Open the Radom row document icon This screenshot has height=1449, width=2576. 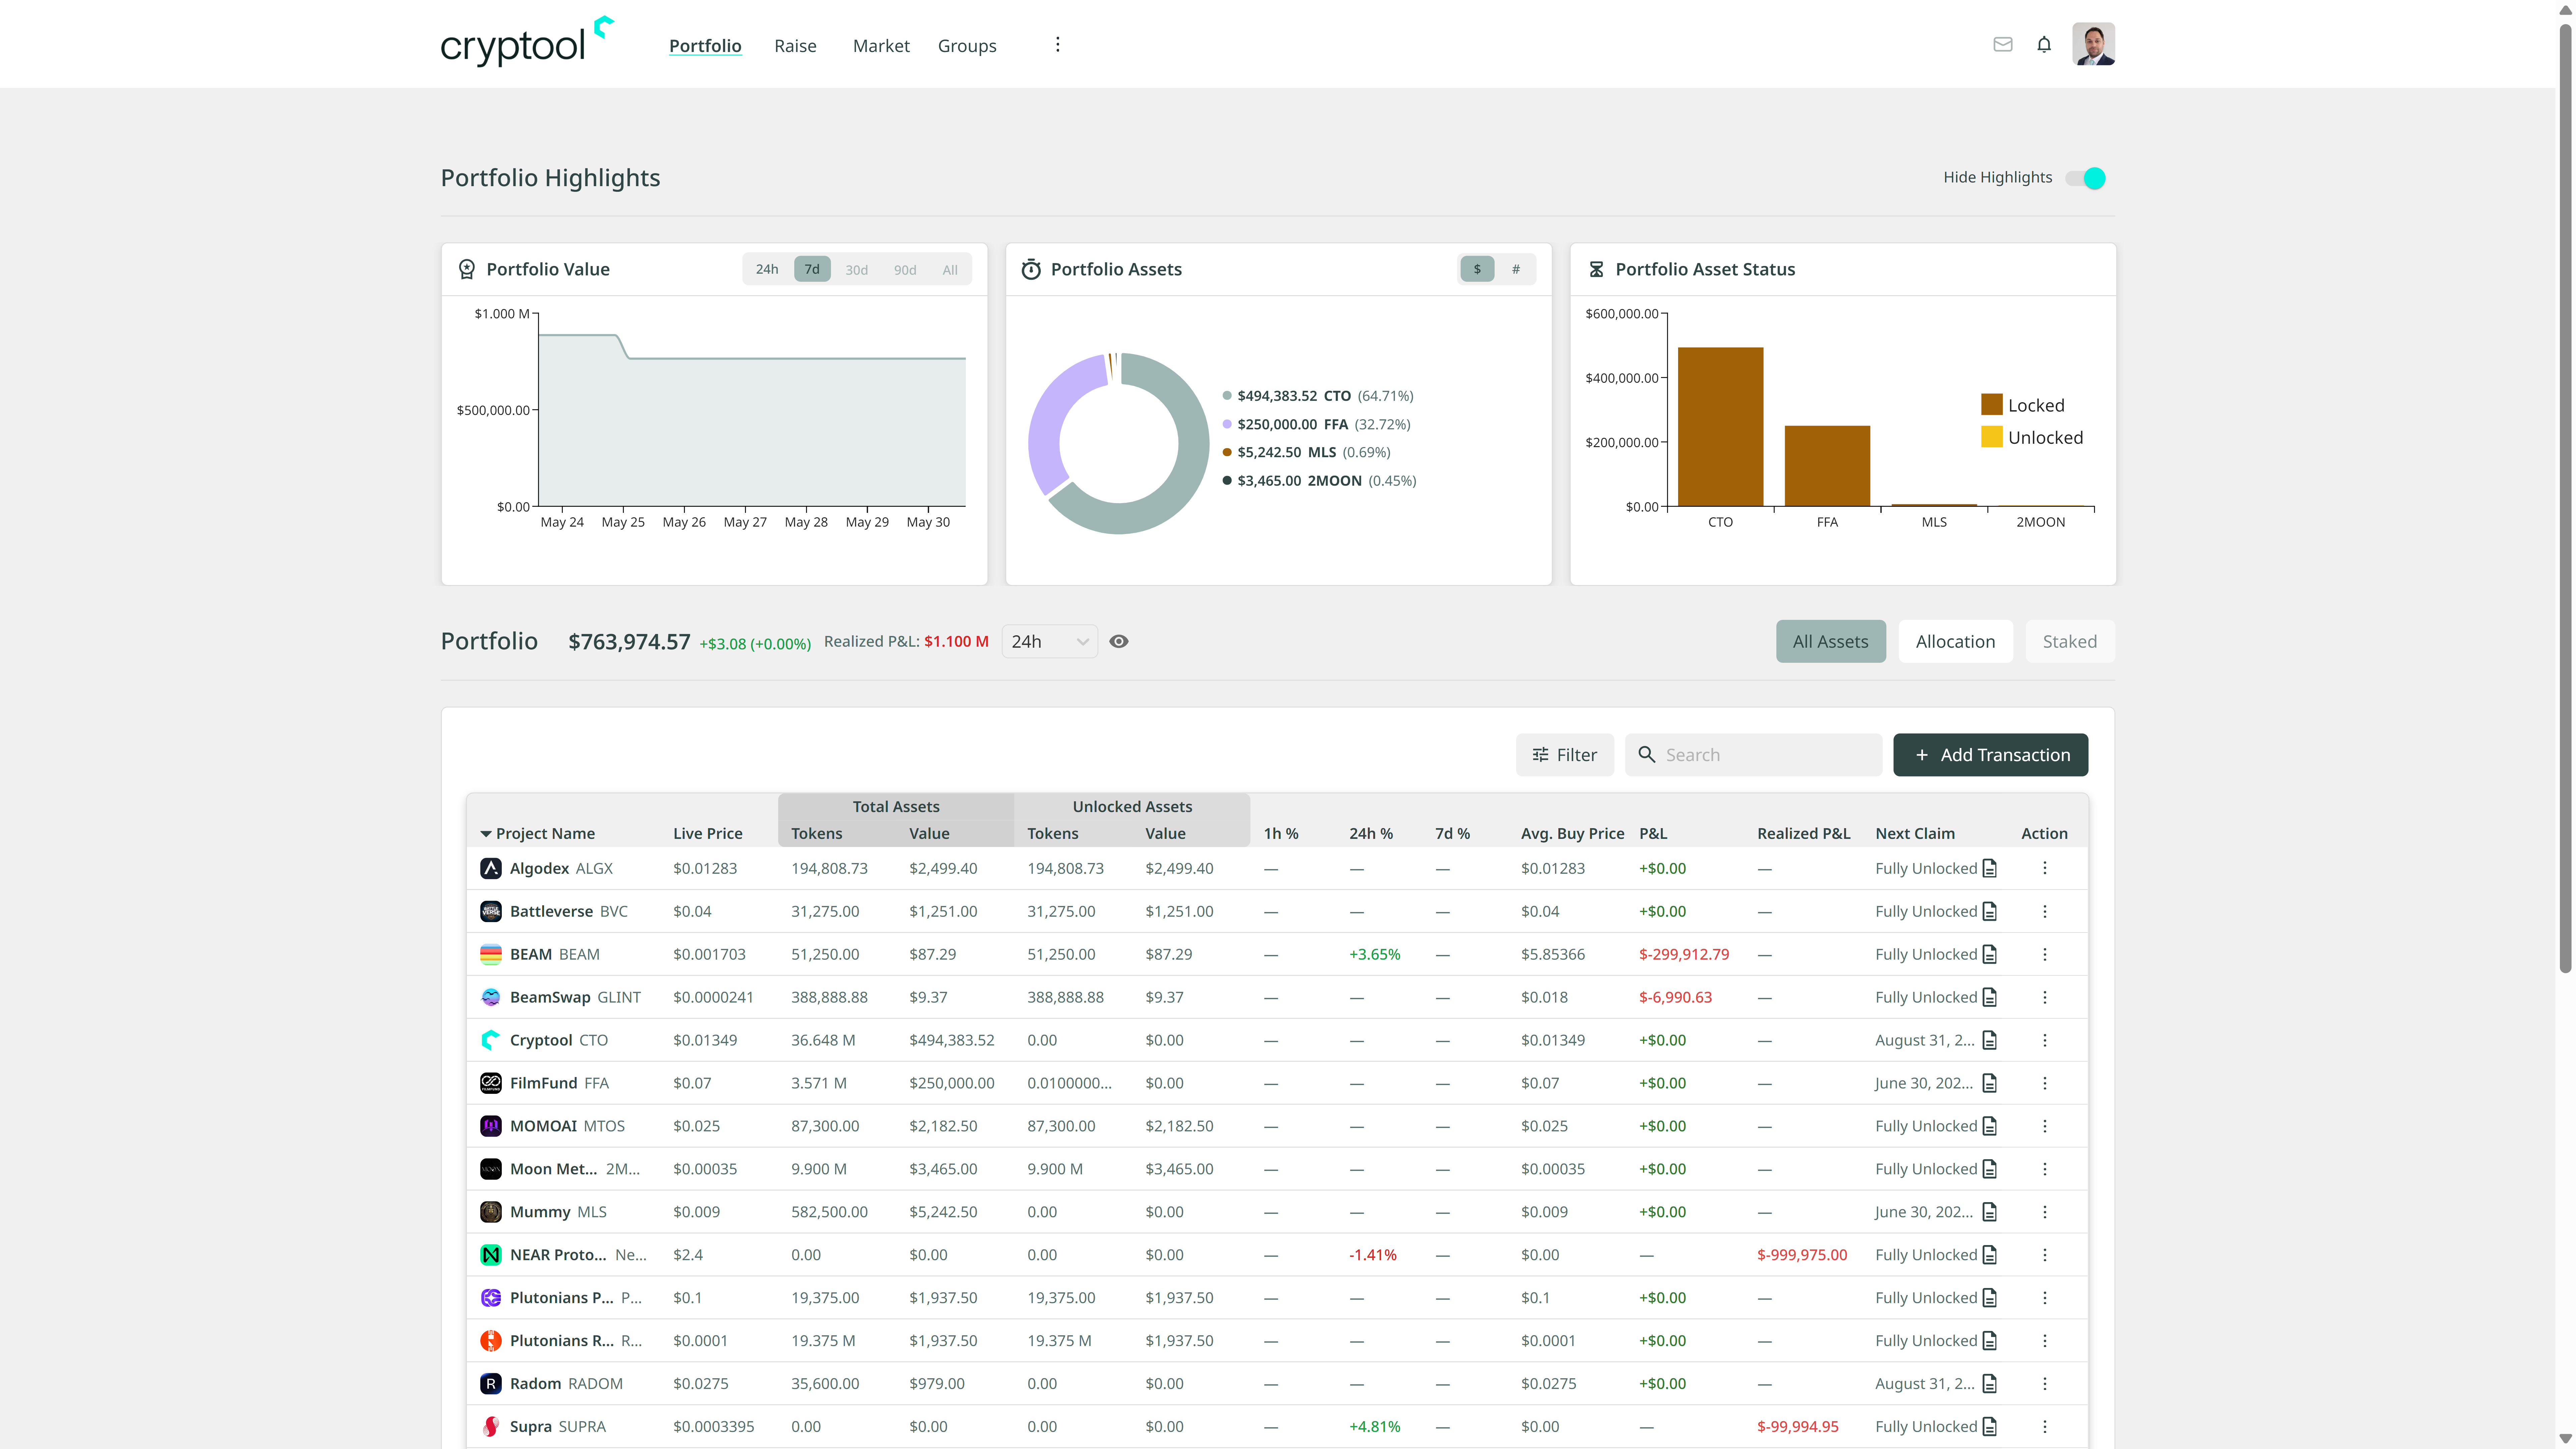coord(1989,1384)
